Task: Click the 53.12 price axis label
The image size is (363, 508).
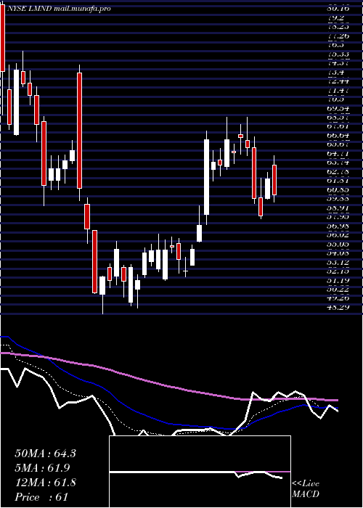Action: tap(338, 262)
